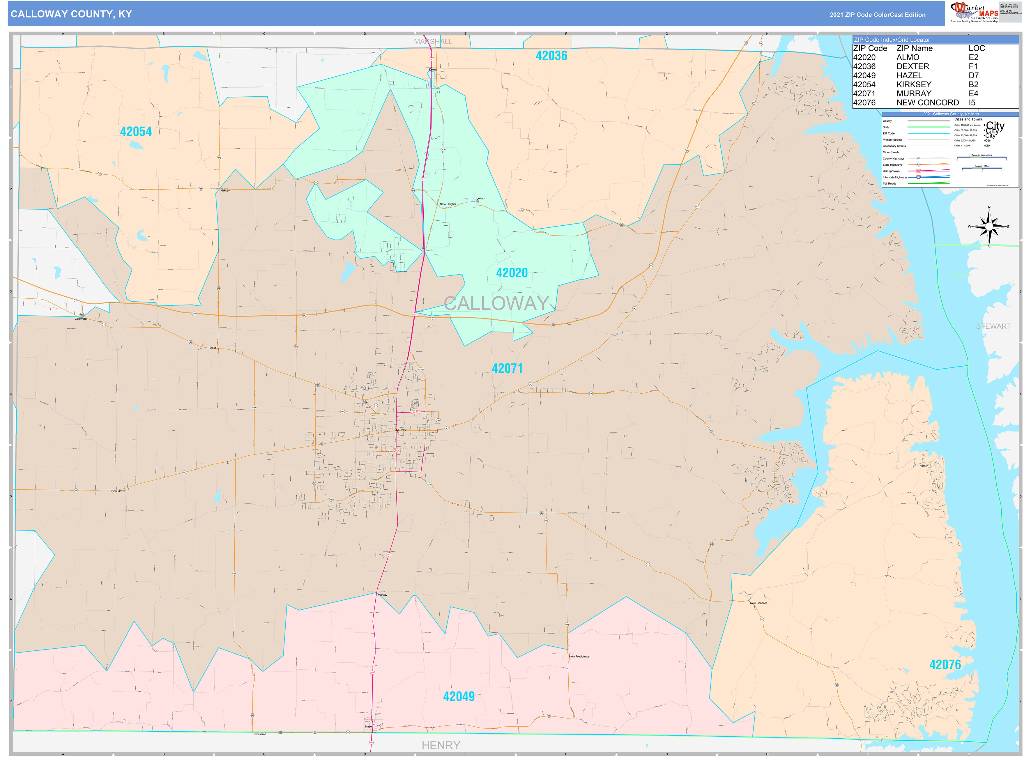Click the 'MARSHALL' neighboring county label
Screen dimensions: 1031x757
pos(433,42)
